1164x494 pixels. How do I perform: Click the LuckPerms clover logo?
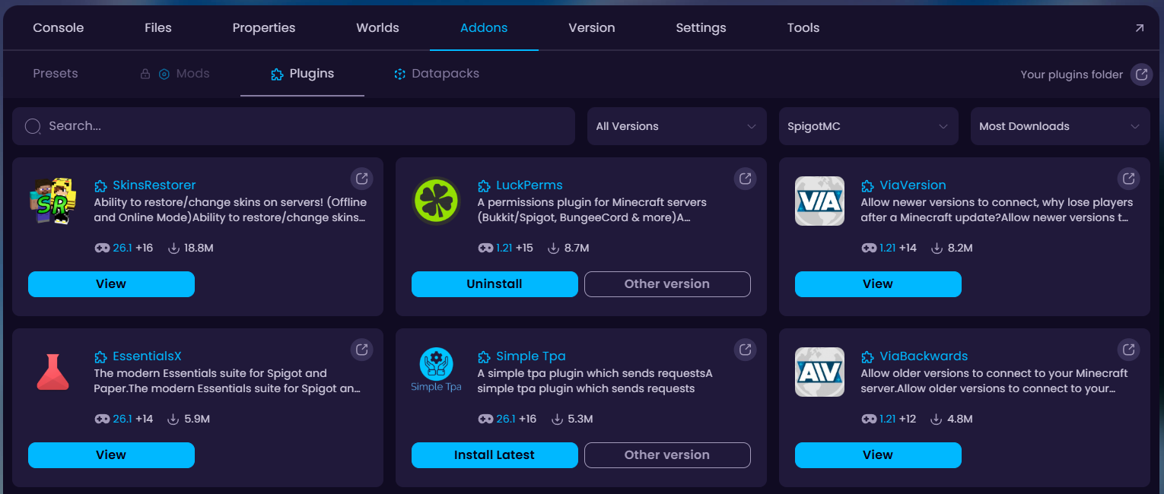437,201
